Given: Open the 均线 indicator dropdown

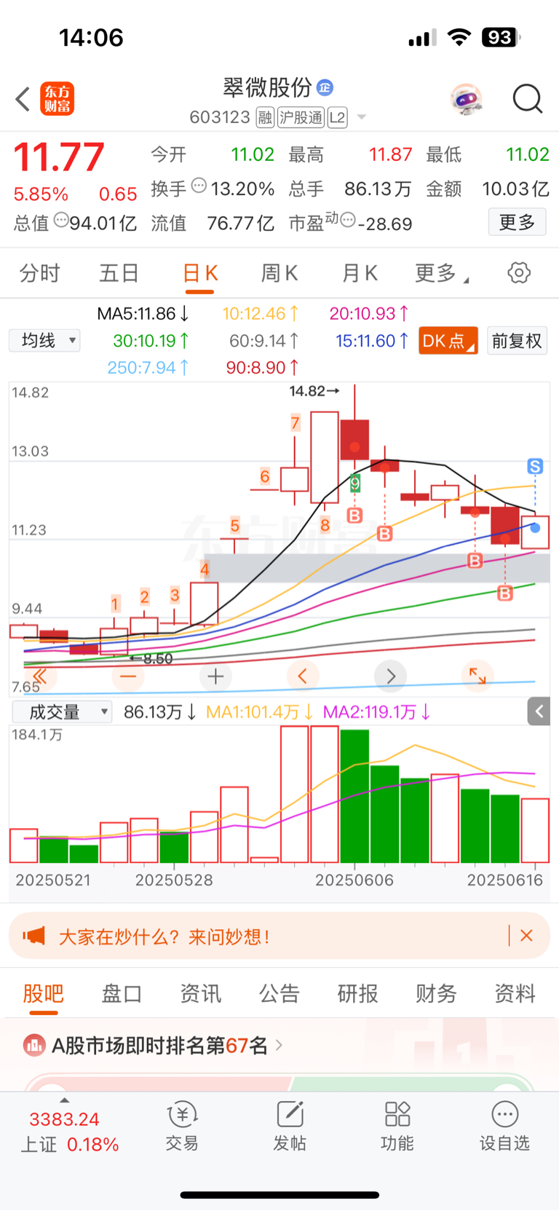Looking at the screenshot, I should pyautogui.click(x=44, y=340).
